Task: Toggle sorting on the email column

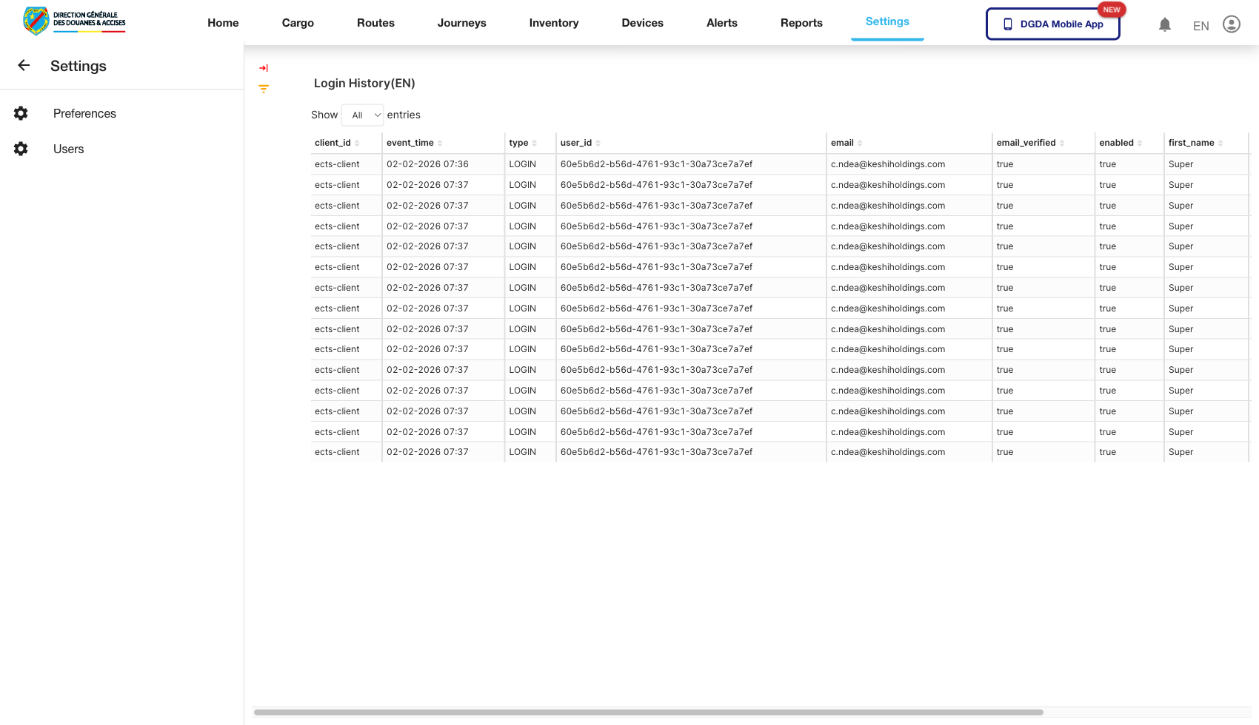Action: 859,142
